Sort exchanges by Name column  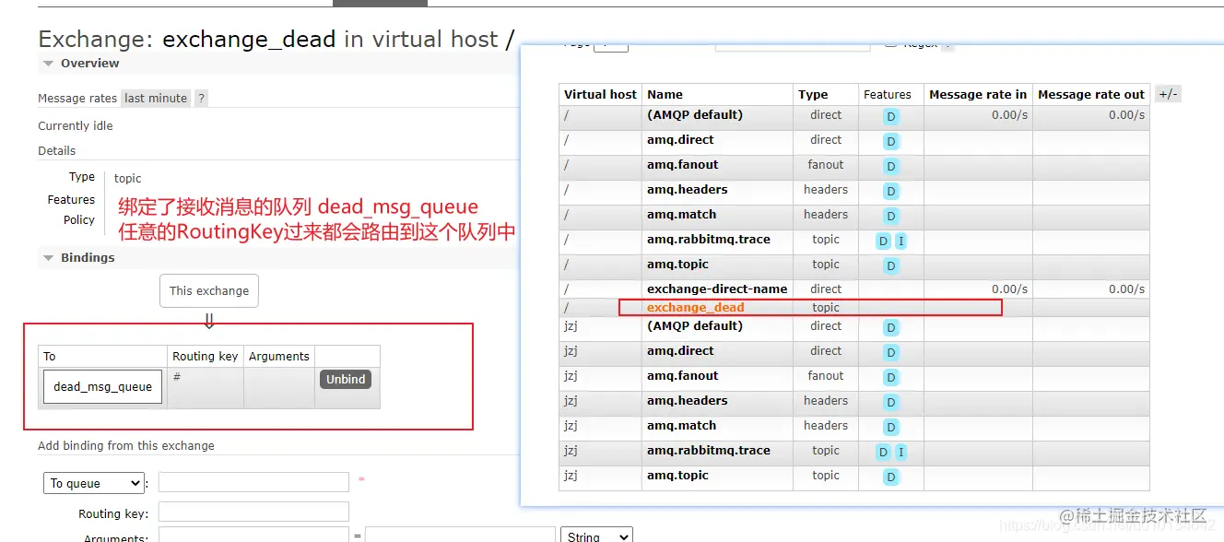tap(665, 94)
